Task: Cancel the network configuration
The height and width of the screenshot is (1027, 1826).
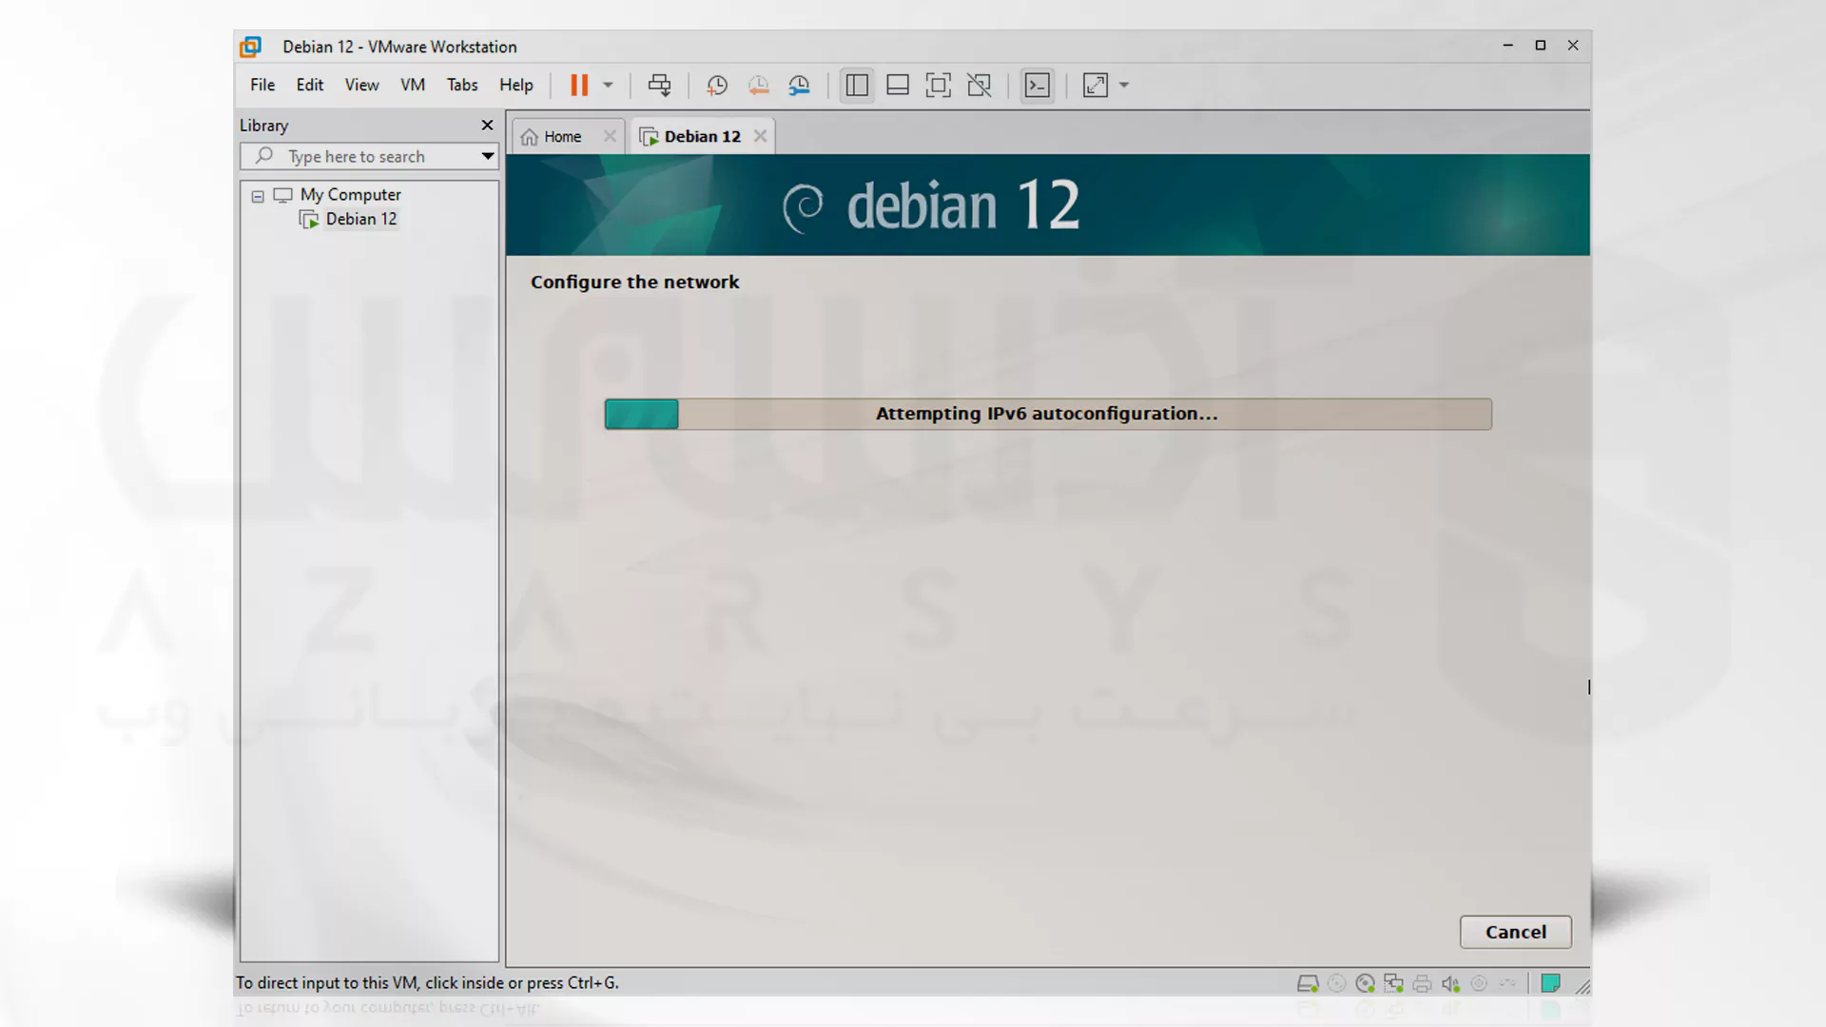Action: tap(1516, 932)
